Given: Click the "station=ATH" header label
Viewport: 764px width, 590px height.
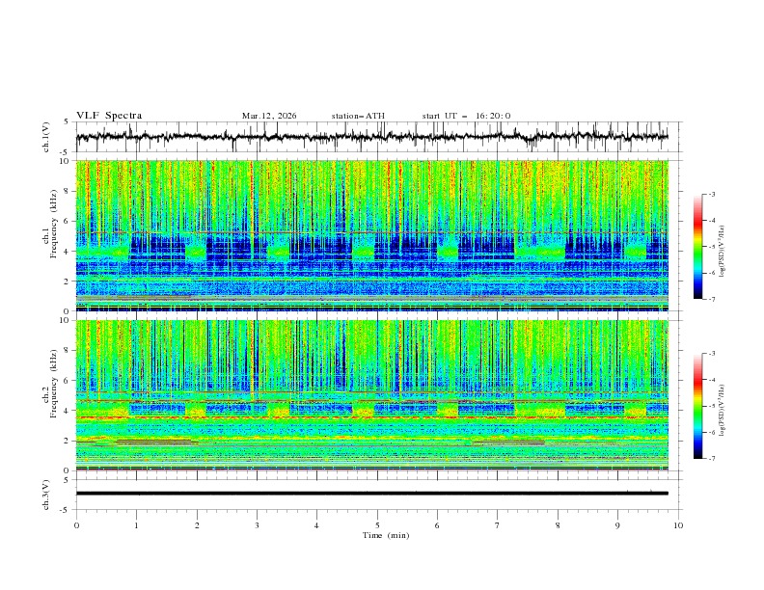Looking at the screenshot, I should [x=358, y=116].
